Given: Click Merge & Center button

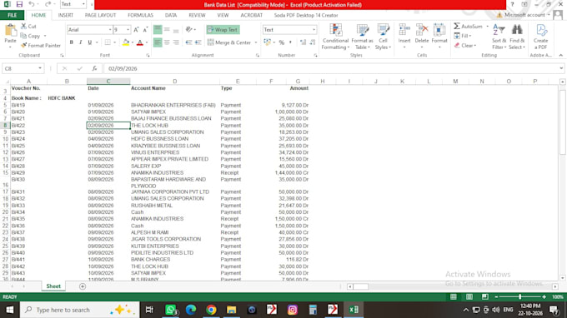Looking at the screenshot, I should pyautogui.click(x=229, y=42).
